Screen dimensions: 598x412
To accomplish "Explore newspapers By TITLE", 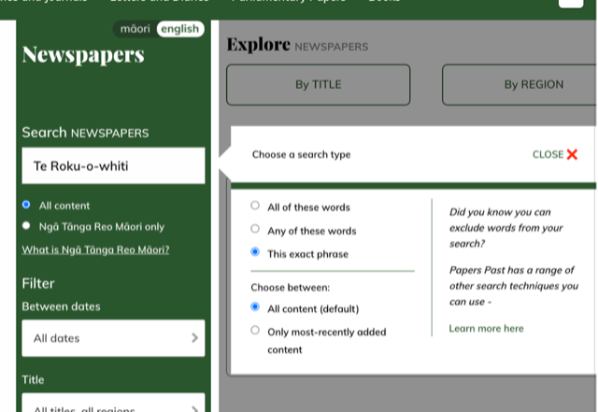I will click(318, 84).
